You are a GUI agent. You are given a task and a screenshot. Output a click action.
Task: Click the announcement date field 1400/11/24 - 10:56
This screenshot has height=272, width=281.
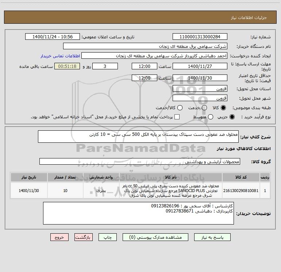(53, 37)
